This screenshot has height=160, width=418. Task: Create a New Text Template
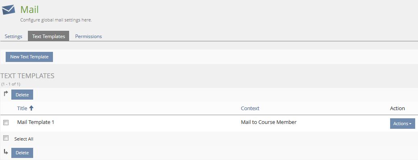[x=30, y=57]
